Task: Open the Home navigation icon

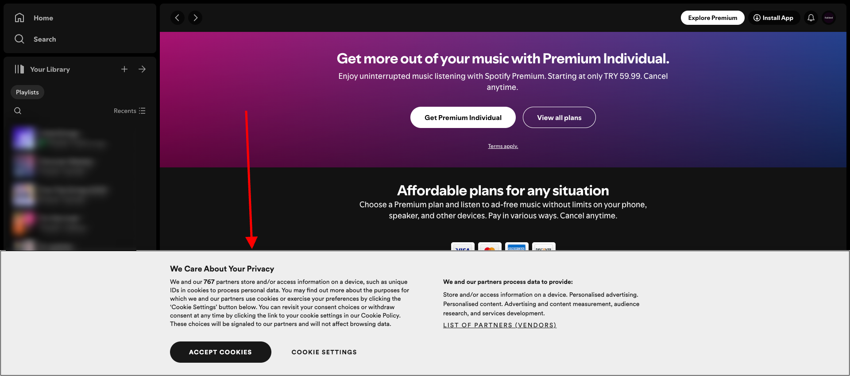Action: coord(19,18)
